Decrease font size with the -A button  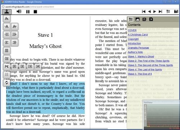coord(7,26)
